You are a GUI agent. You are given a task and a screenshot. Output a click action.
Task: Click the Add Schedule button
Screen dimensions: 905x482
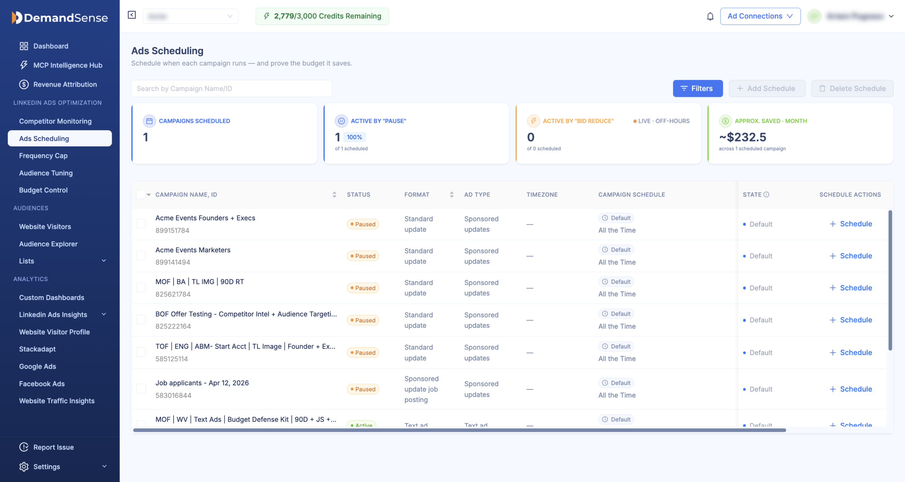click(767, 88)
